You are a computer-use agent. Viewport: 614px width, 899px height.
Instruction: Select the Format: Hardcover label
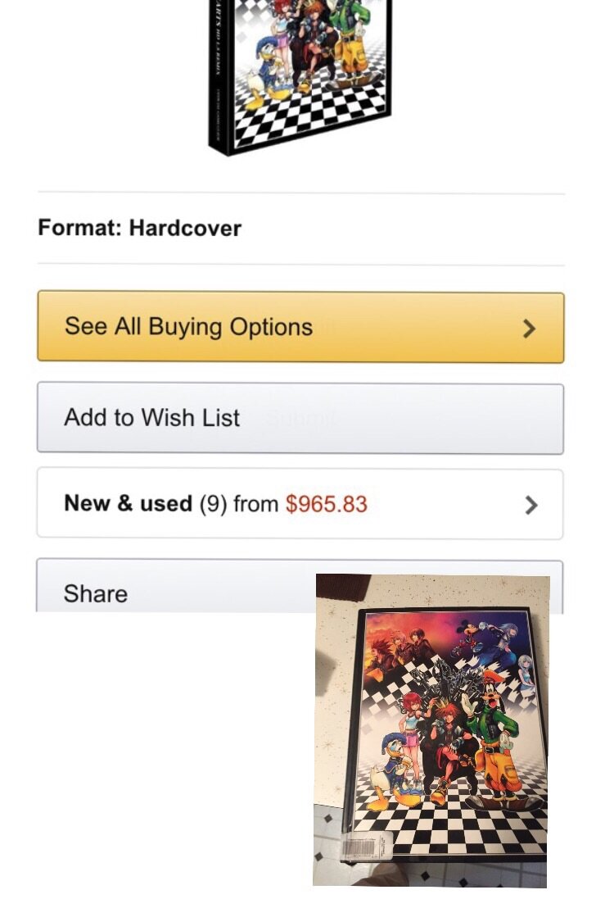139,228
